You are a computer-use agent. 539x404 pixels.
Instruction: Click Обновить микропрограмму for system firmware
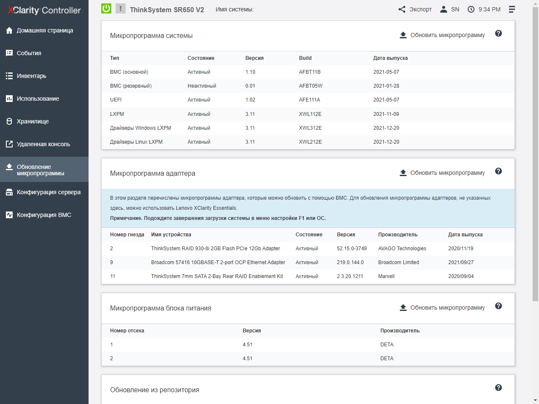pos(442,35)
